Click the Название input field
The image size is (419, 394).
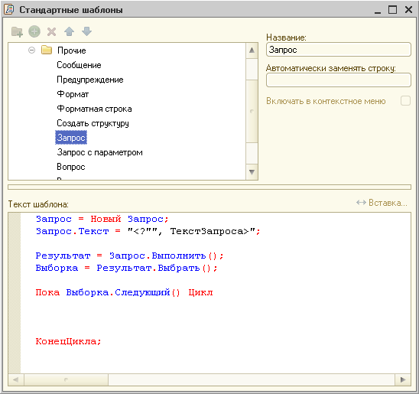[x=338, y=50]
